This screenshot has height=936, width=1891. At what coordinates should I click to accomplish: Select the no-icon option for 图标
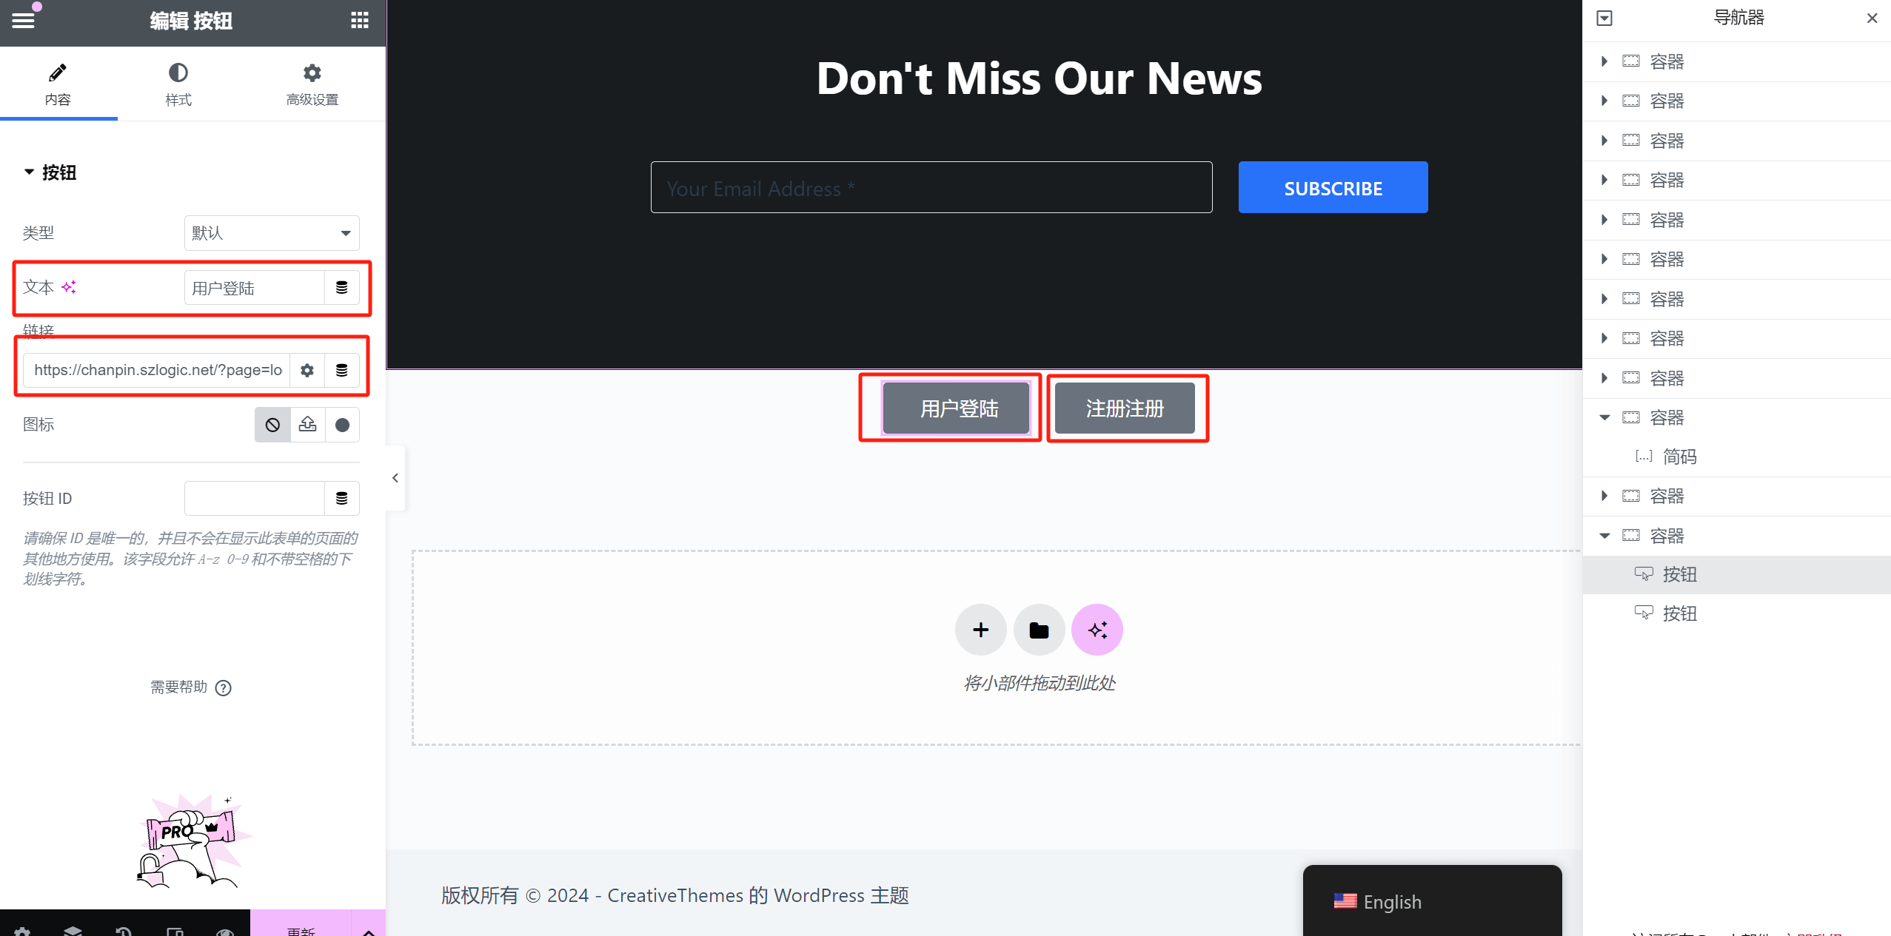(x=272, y=425)
